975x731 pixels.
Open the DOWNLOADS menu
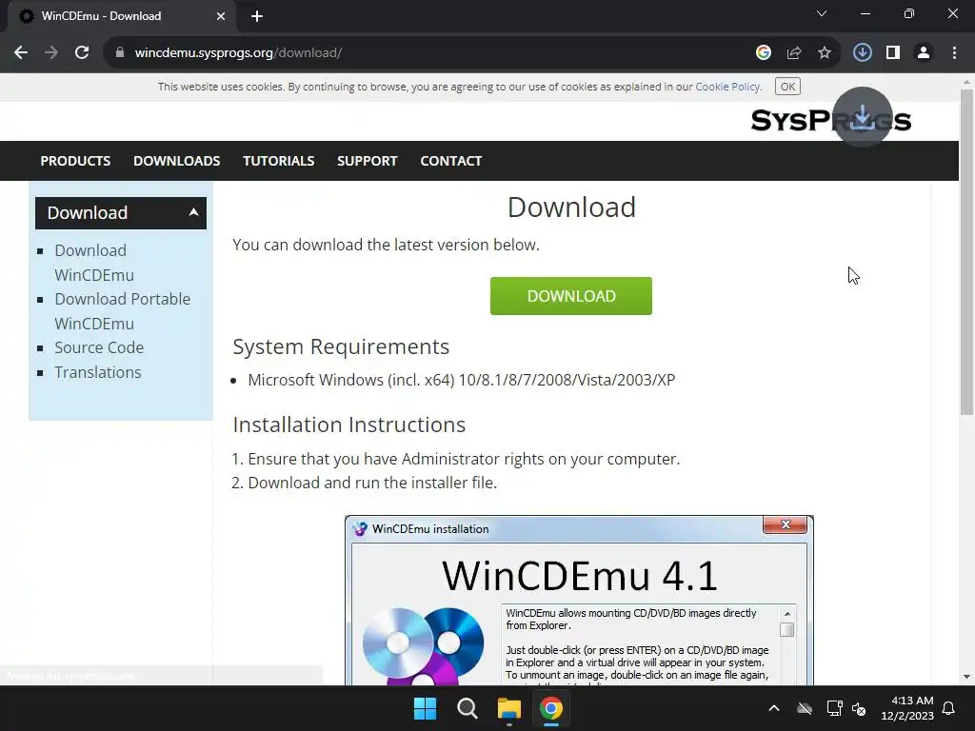pyautogui.click(x=176, y=161)
